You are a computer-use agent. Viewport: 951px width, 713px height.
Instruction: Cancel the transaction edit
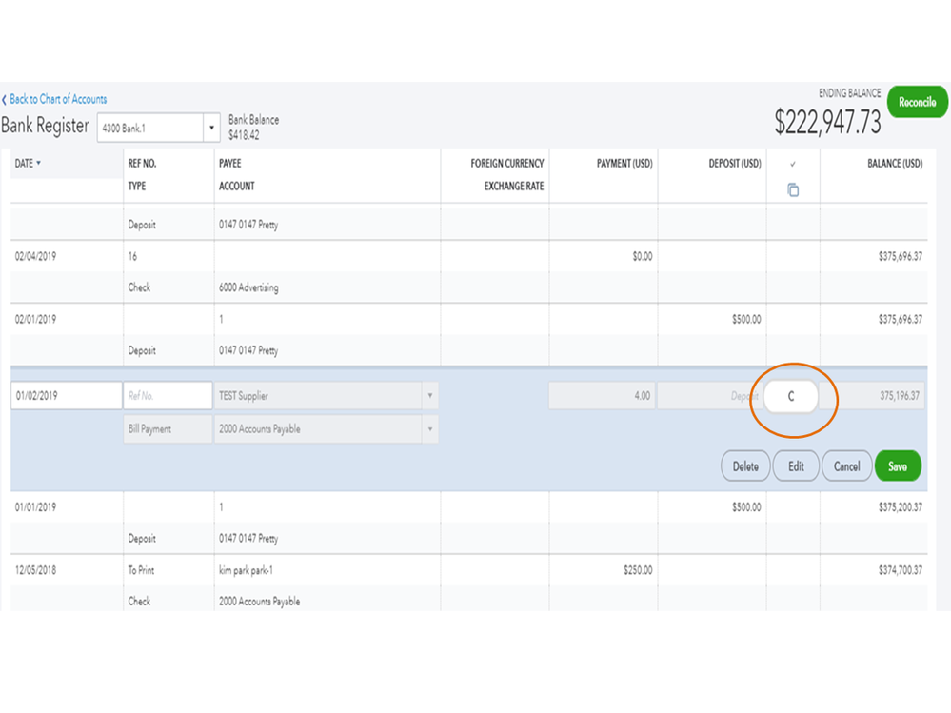(846, 466)
